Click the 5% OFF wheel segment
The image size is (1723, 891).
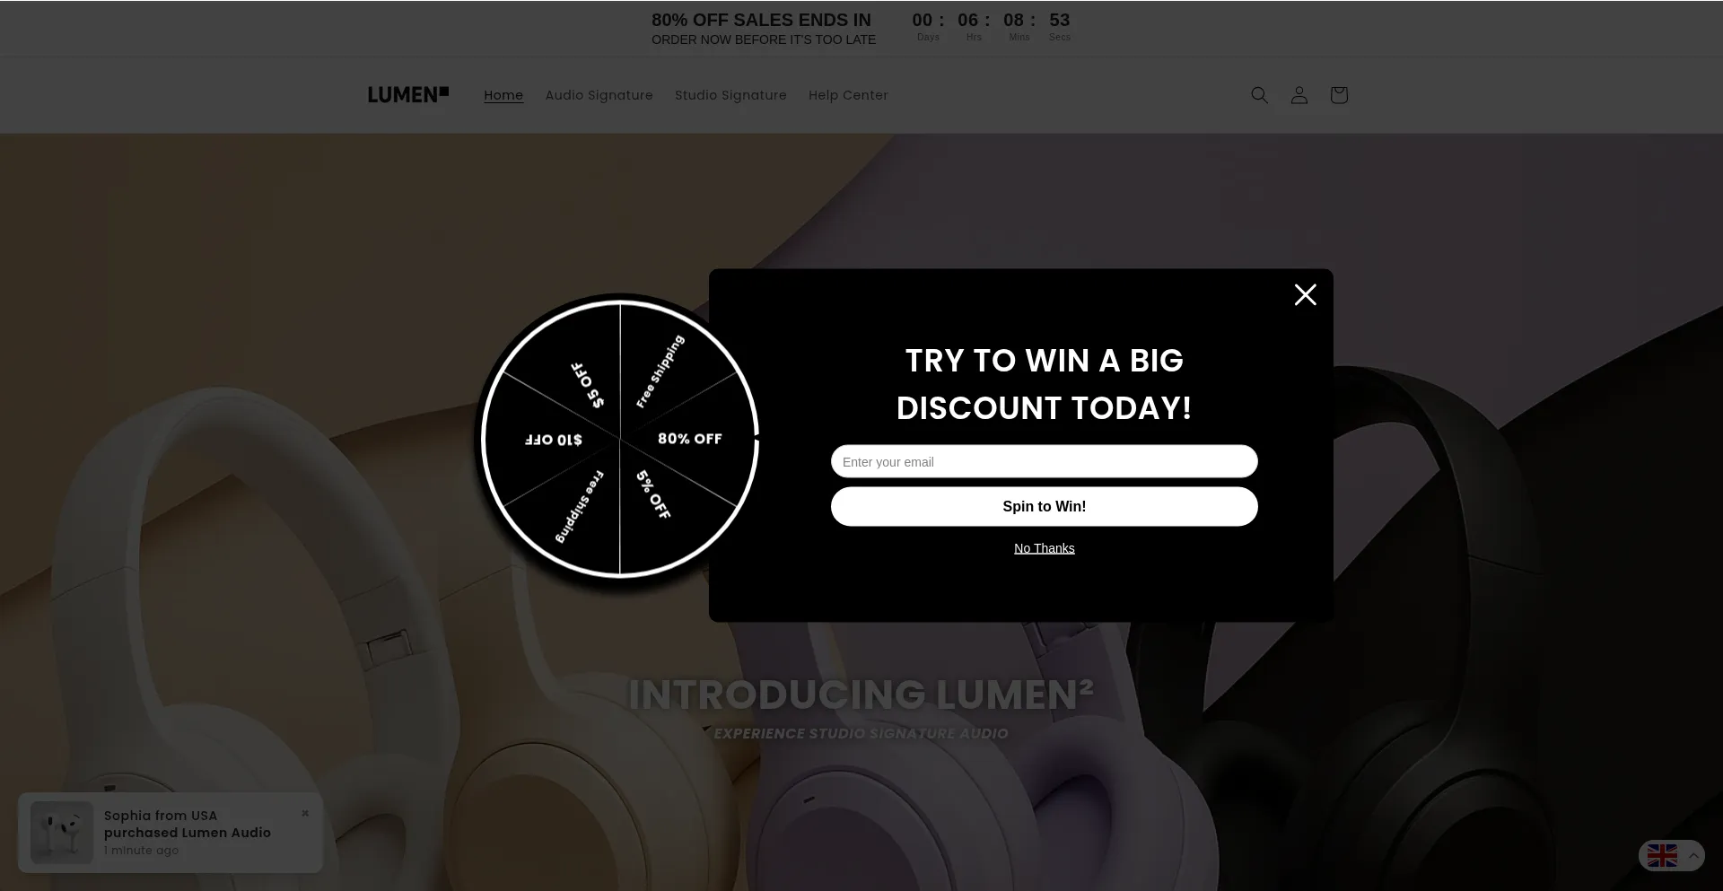pos(653,494)
